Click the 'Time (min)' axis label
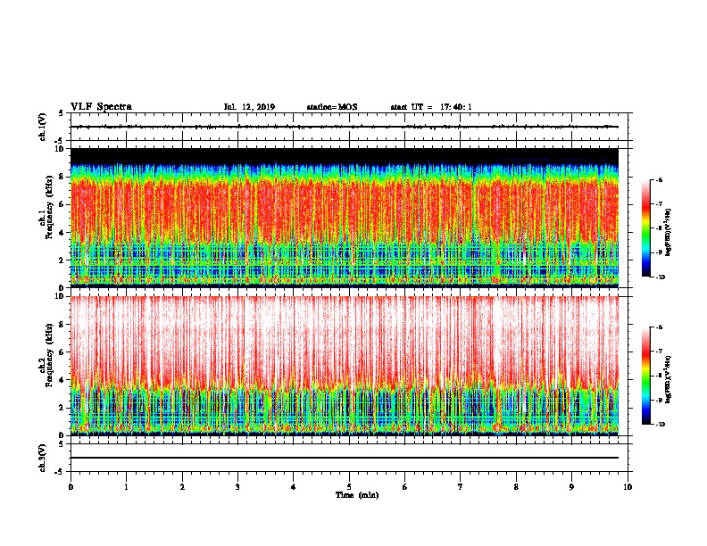The height and width of the screenshot is (546, 707). (x=357, y=495)
